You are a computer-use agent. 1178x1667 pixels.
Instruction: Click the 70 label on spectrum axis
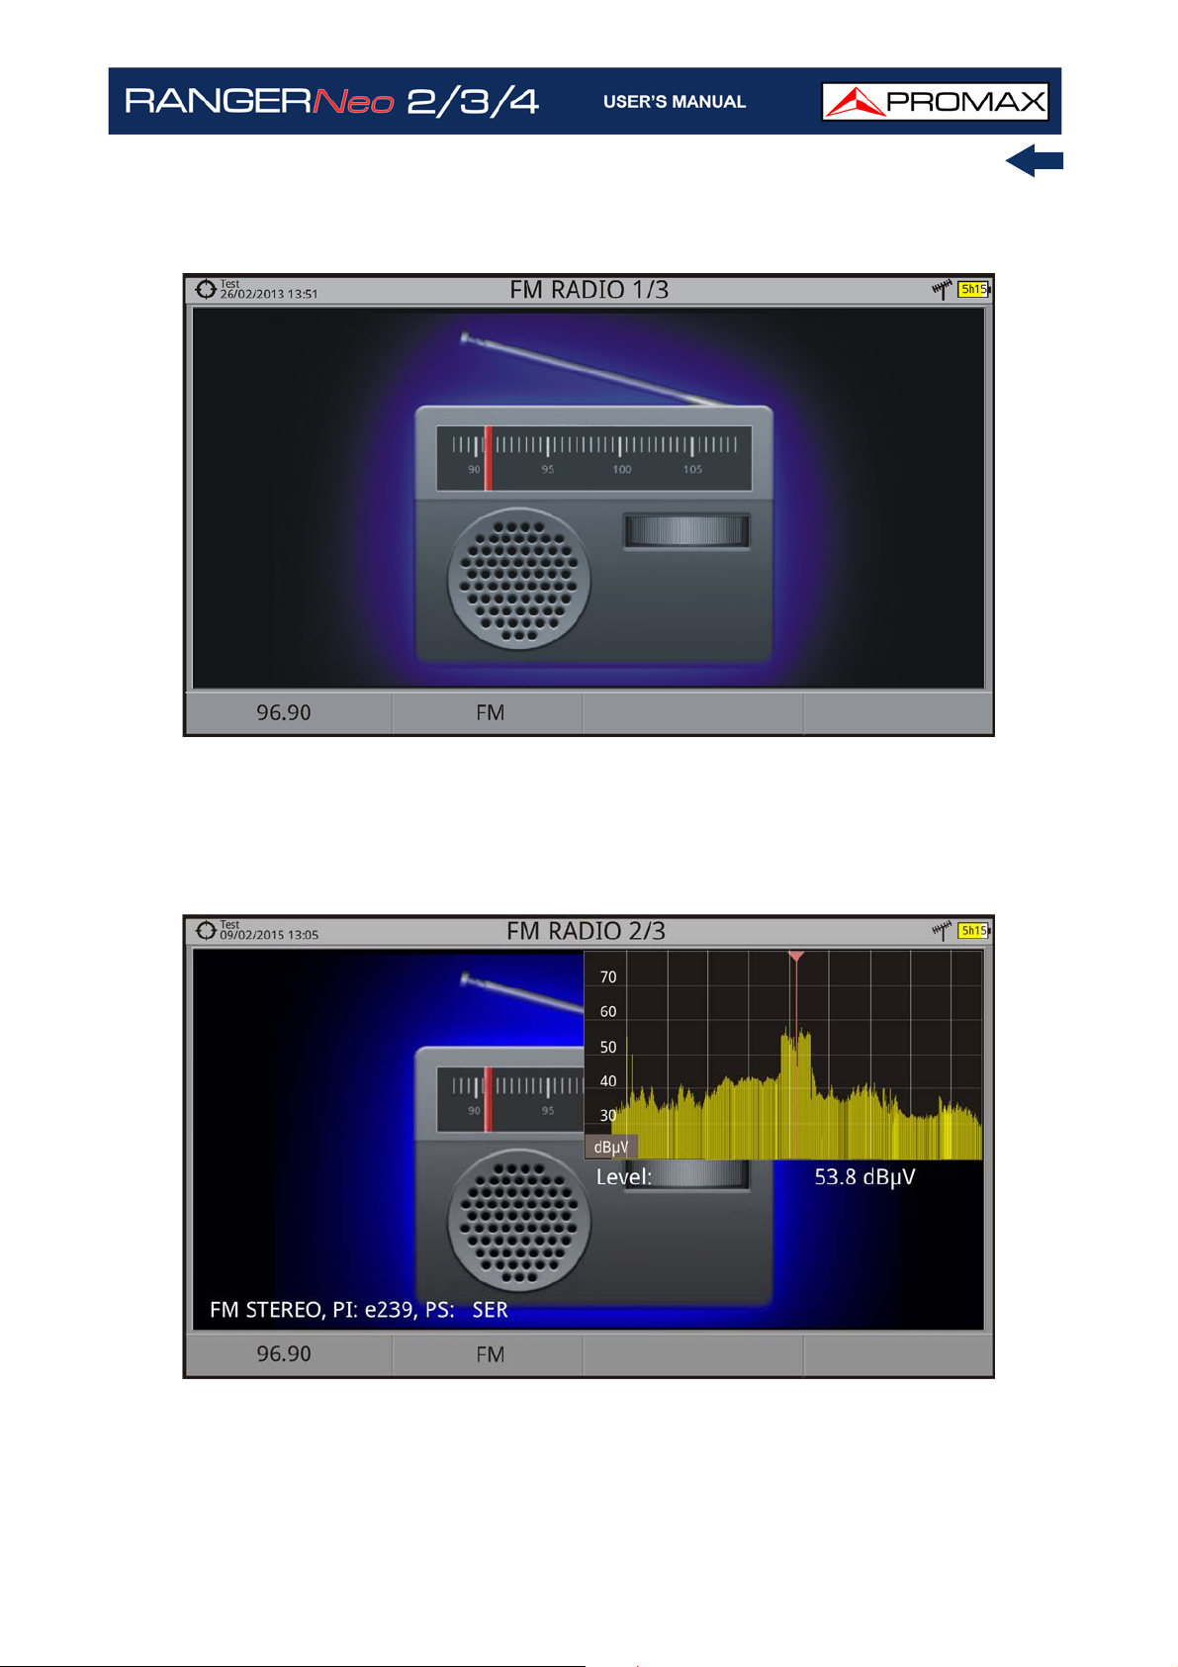pos(608,976)
